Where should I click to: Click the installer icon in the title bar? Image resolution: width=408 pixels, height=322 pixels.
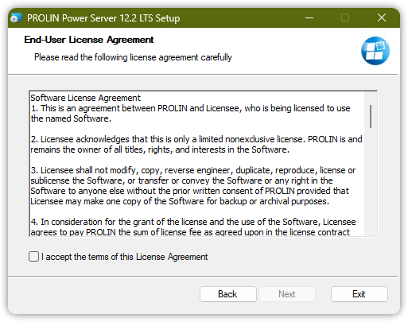16,18
